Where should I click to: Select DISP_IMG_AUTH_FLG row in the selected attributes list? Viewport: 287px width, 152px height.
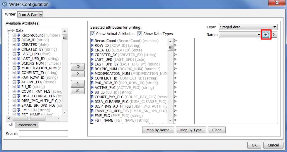(x=129, y=106)
